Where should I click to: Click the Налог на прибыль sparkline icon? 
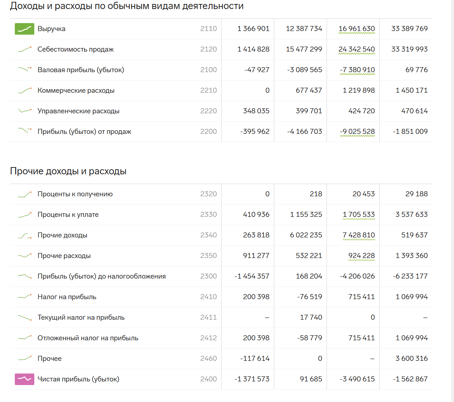(25, 297)
